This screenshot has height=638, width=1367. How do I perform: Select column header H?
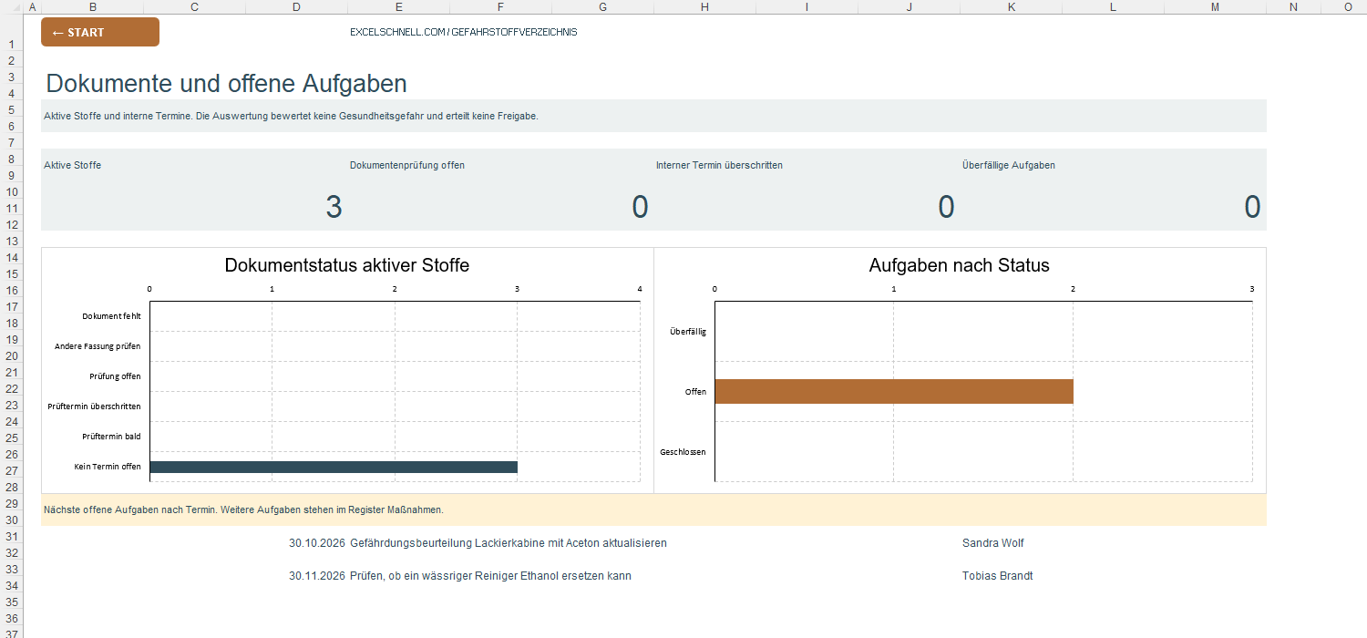click(705, 6)
